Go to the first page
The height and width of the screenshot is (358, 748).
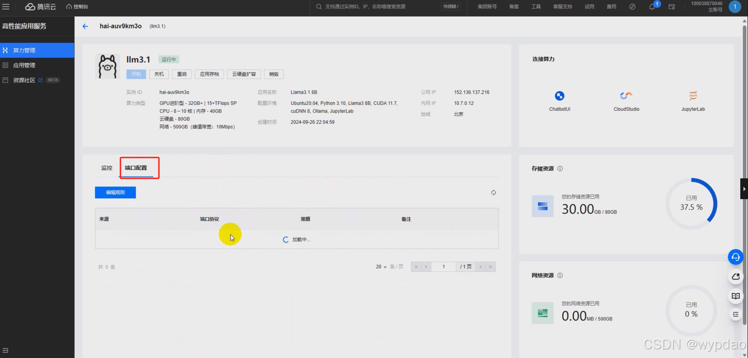(x=416, y=267)
